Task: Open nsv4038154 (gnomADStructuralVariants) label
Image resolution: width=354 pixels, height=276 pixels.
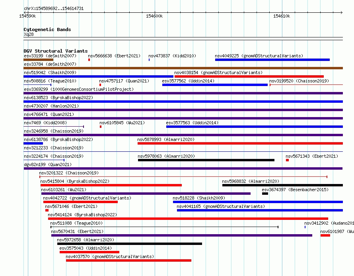Action: coord(218,72)
